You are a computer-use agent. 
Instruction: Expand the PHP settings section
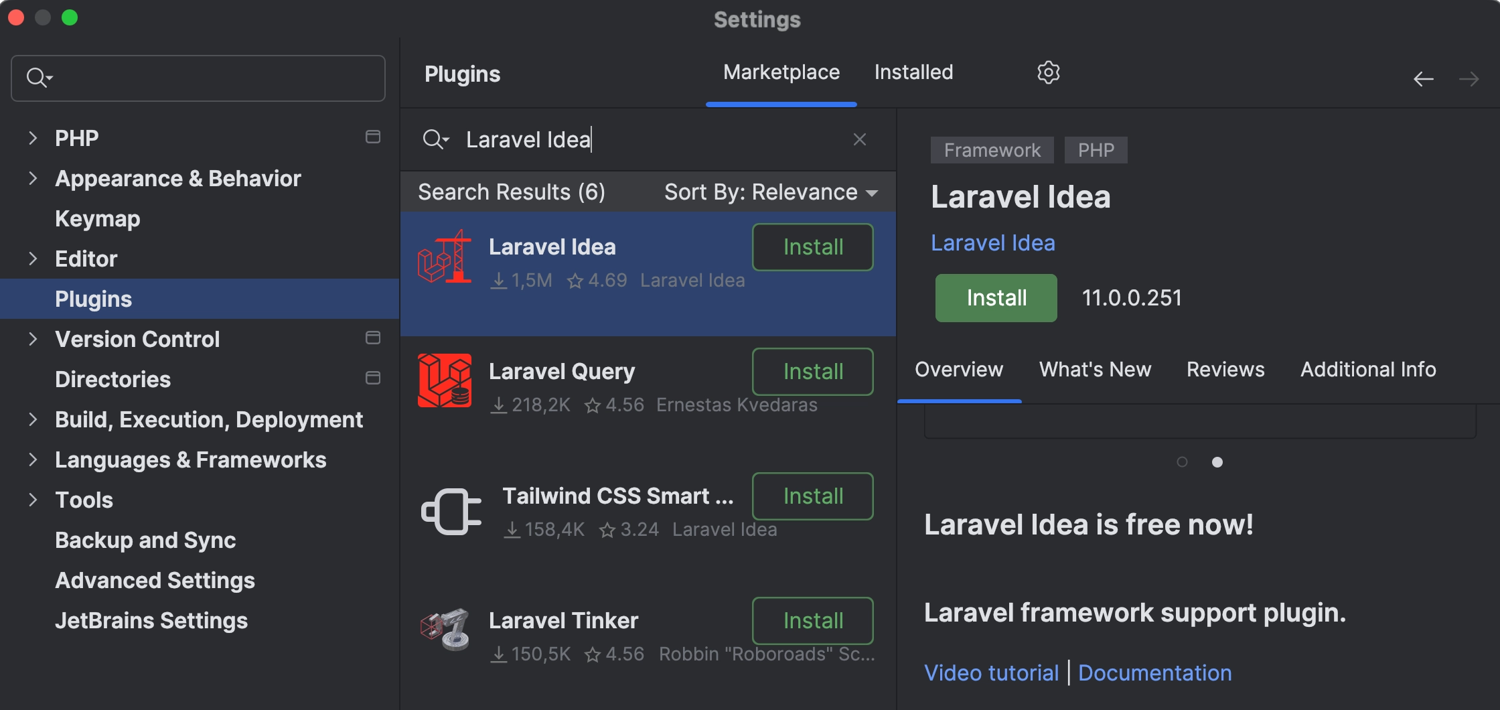pyautogui.click(x=33, y=138)
